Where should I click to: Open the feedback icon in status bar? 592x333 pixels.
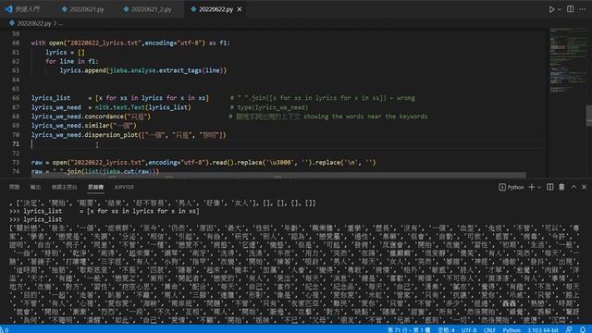point(570,329)
